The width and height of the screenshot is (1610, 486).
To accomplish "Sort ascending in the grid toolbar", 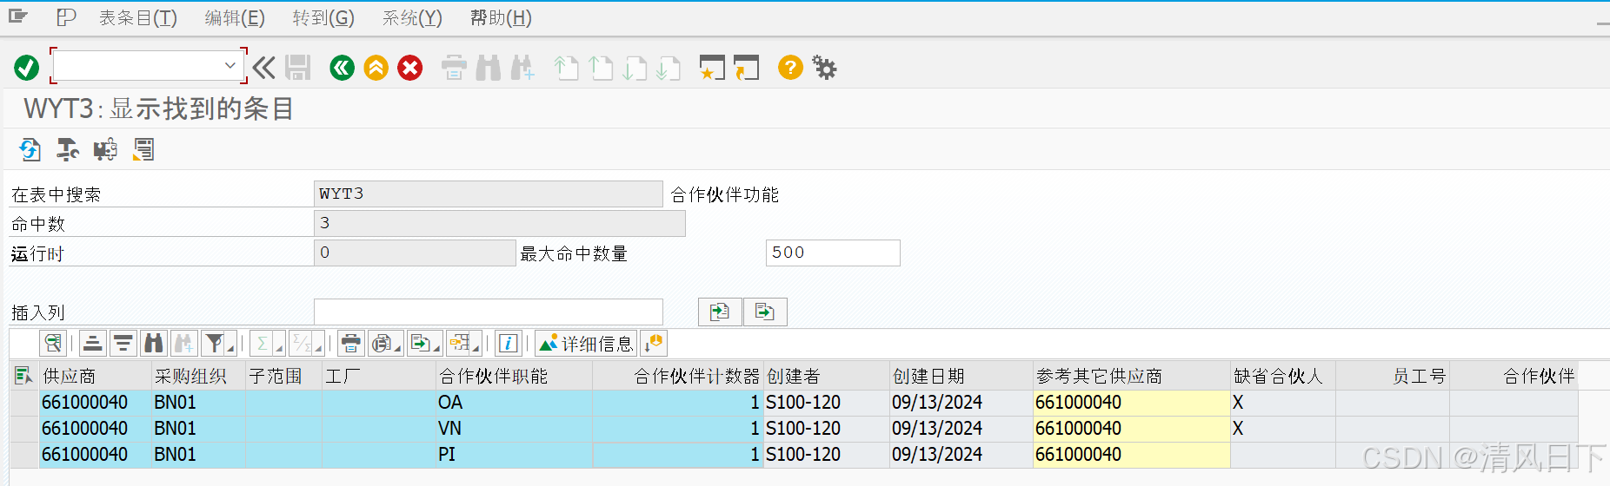I will pos(93,344).
